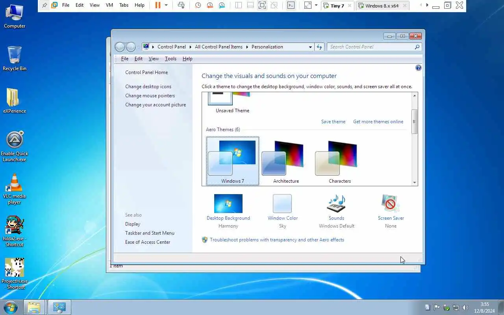The width and height of the screenshot is (504, 315).
Task: Open VMware Tabs menu
Action: (124, 5)
